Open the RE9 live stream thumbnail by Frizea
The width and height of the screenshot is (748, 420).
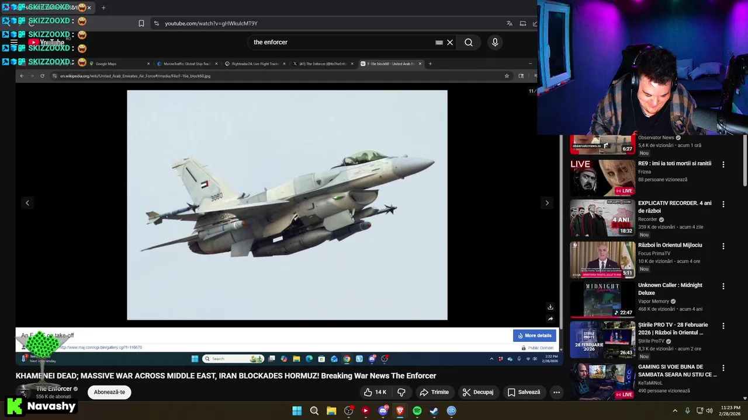pos(602,178)
